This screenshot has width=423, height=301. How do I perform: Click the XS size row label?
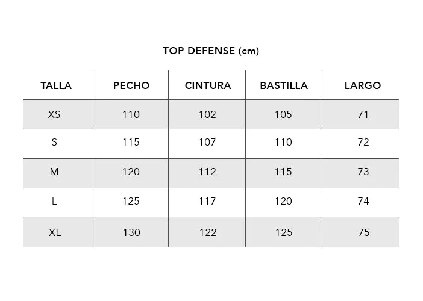click(54, 114)
